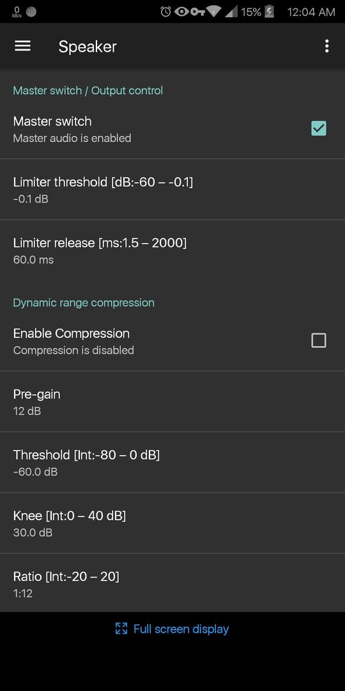Tap the Speaker title in toolbar
345x691 pixels.
coord(88,46)
